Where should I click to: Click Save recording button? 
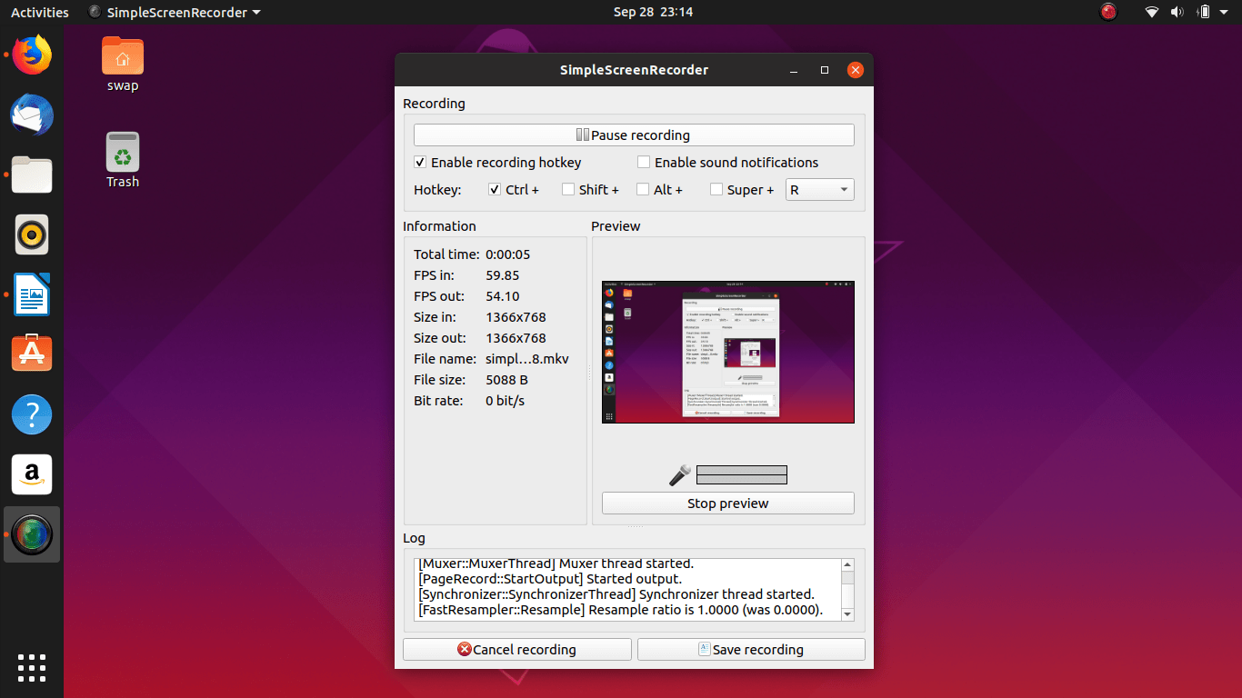click(751, 650)
